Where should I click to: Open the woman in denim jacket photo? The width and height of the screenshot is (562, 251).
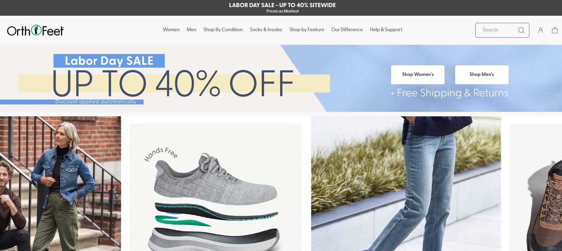pos(61,184)
